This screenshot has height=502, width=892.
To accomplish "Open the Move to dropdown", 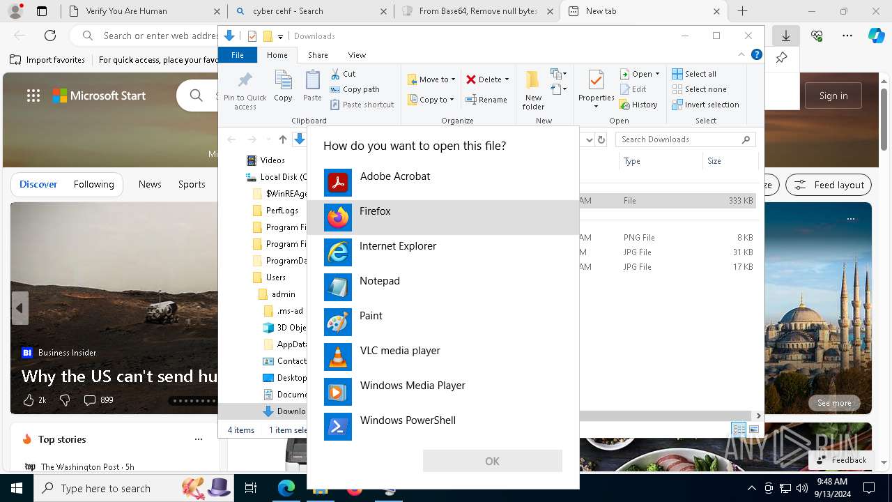I will (x=431, y=79).
